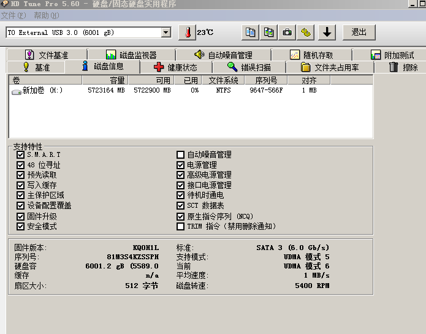
Task: Click the thermometer temperature icon
Action: (187, 32)
